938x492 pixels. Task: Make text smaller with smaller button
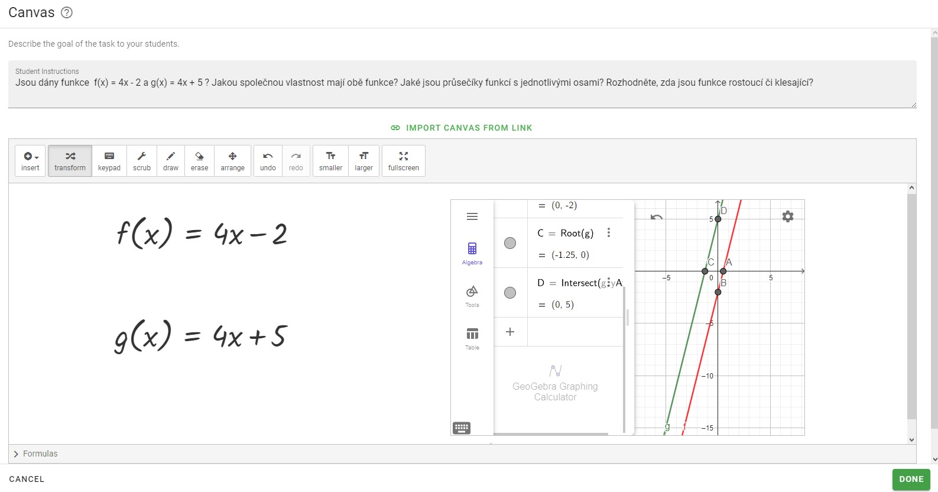331,161
